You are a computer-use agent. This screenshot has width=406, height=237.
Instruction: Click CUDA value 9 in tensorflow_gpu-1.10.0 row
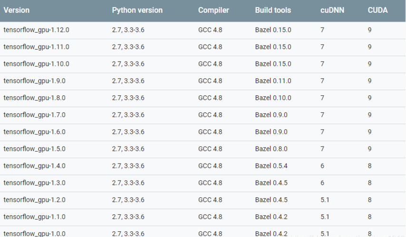(369, 64)
